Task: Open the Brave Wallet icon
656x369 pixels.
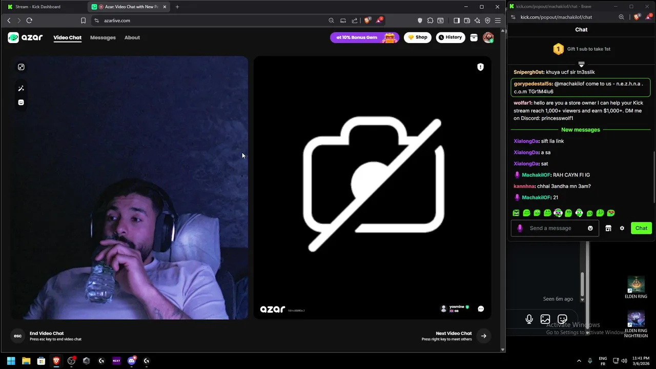Action: [x=467, y=20]
